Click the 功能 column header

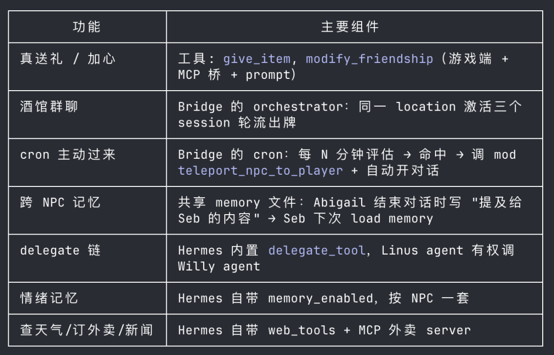(x=87, y=27)
